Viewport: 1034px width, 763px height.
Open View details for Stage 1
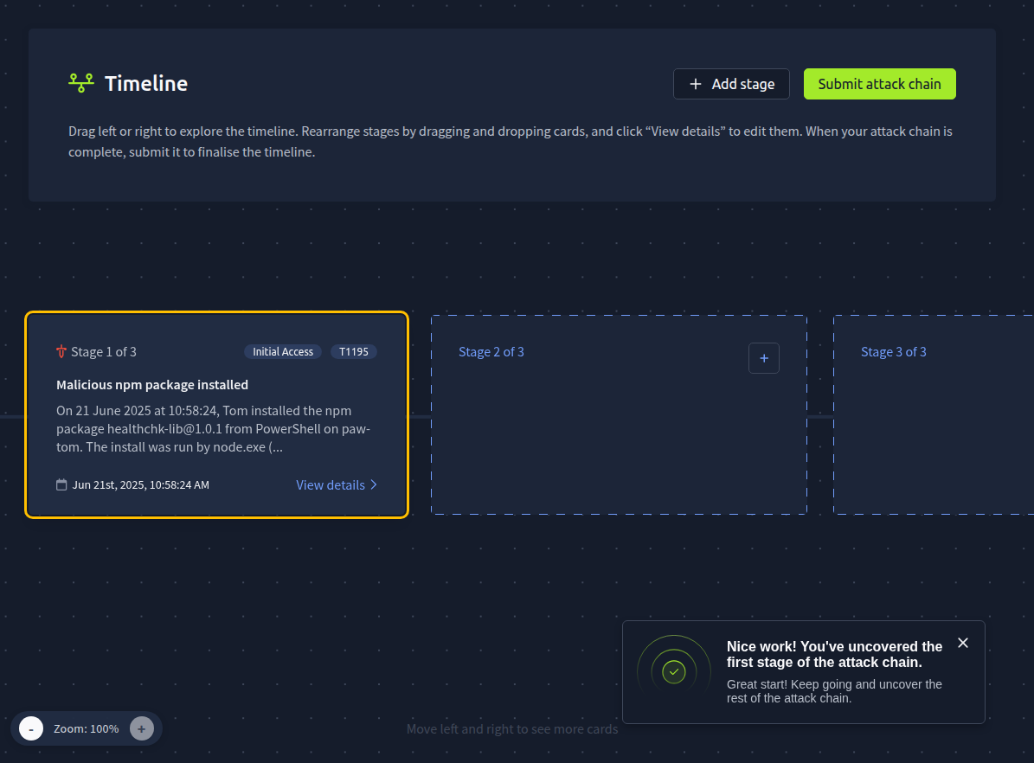click(337, 484)
